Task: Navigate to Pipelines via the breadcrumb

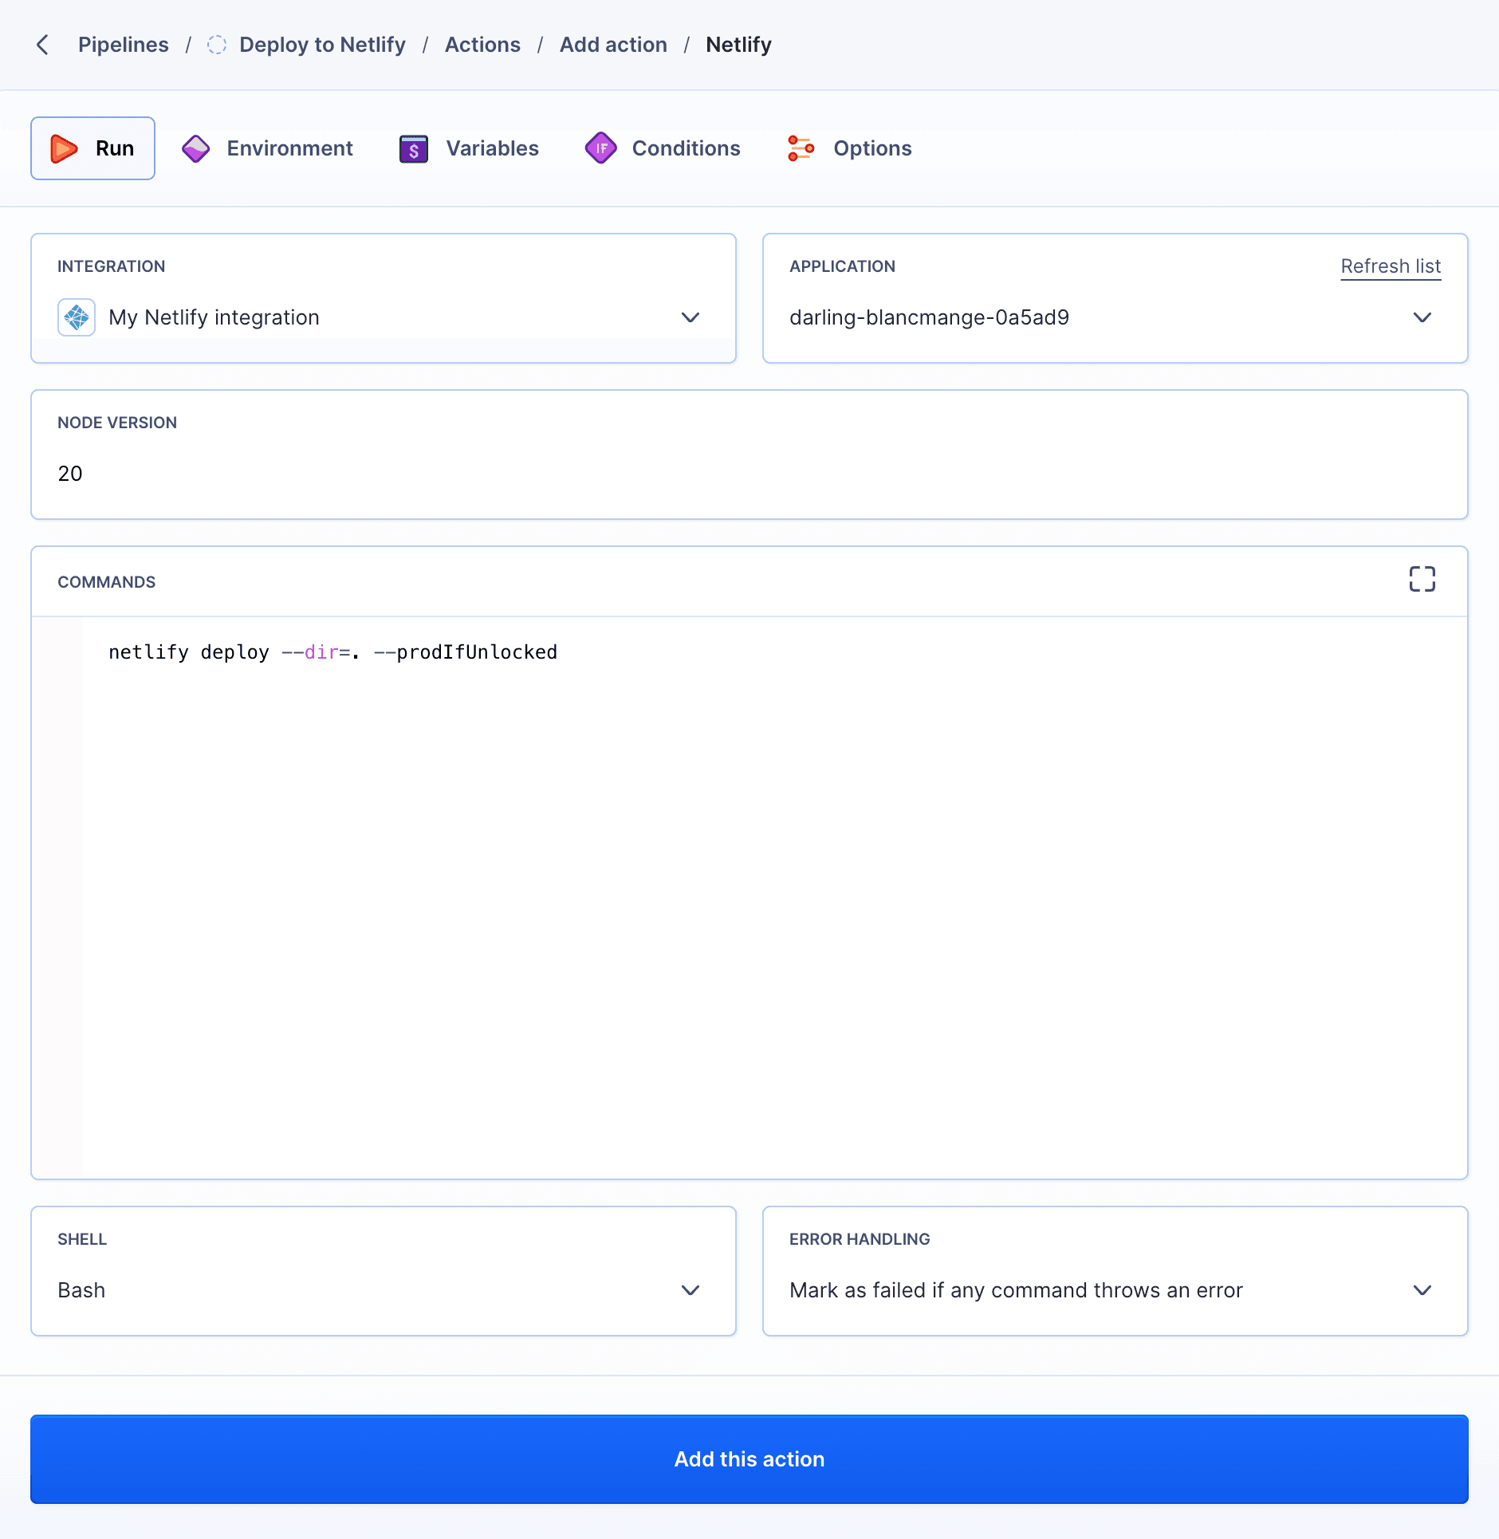Action: pos(123,45)
